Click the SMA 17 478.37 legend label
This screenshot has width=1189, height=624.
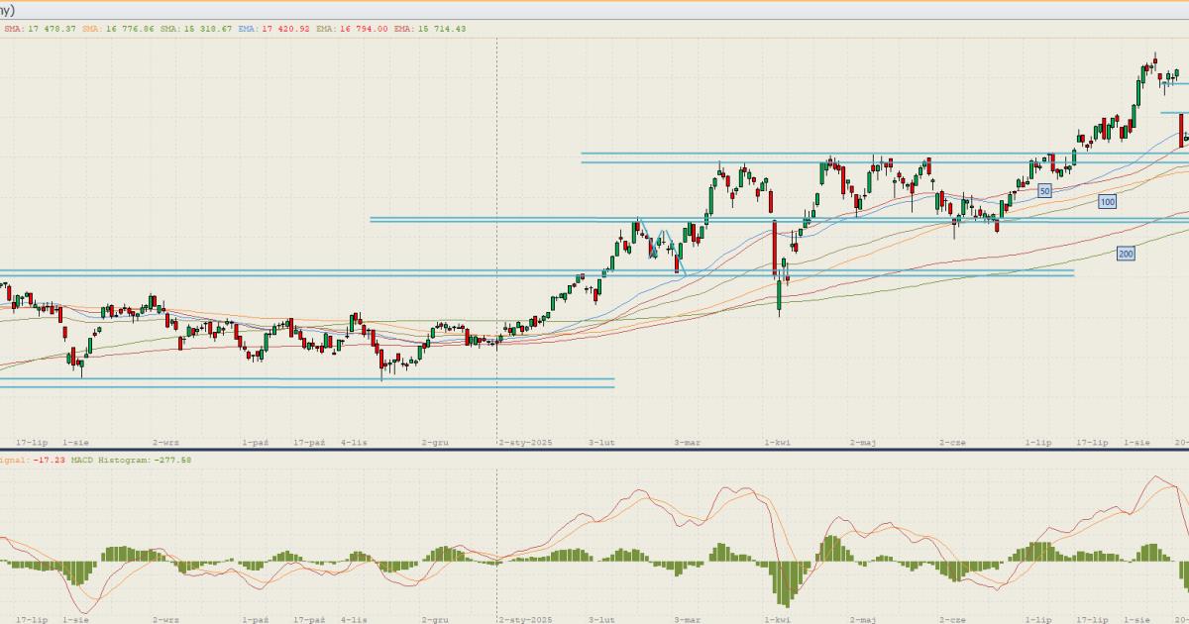pyautogui.click(x=40, y=29)
